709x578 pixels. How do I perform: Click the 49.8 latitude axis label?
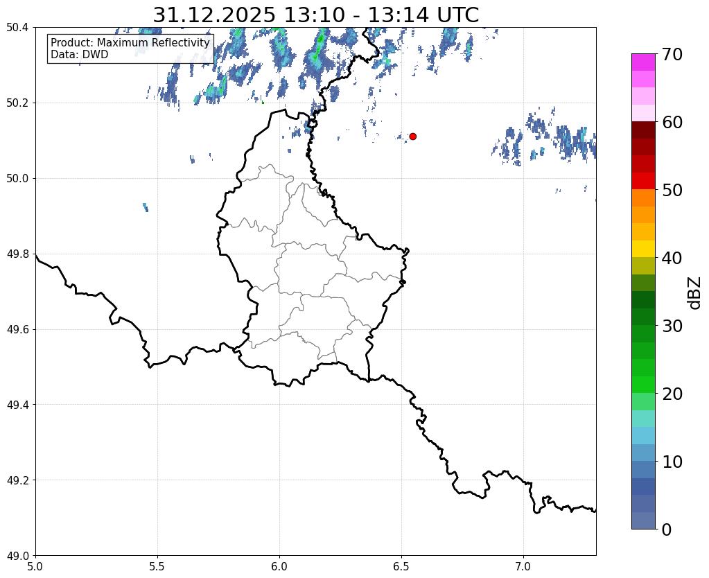[17, 254]
